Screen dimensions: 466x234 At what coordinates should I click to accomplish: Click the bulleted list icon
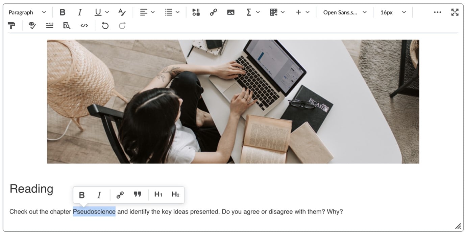168,12
